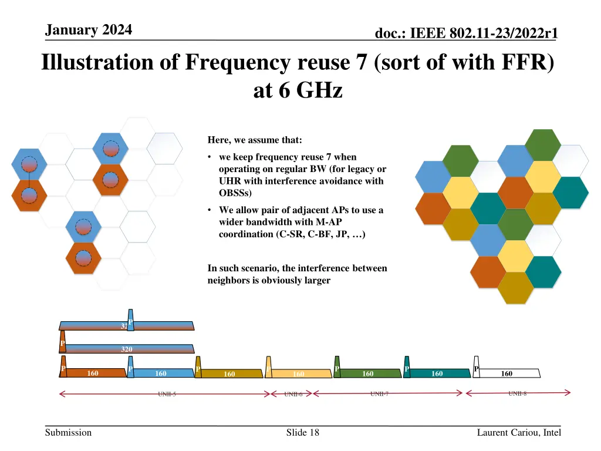Select the 'Here, we assume that:' line

click(x=255, y=140)
